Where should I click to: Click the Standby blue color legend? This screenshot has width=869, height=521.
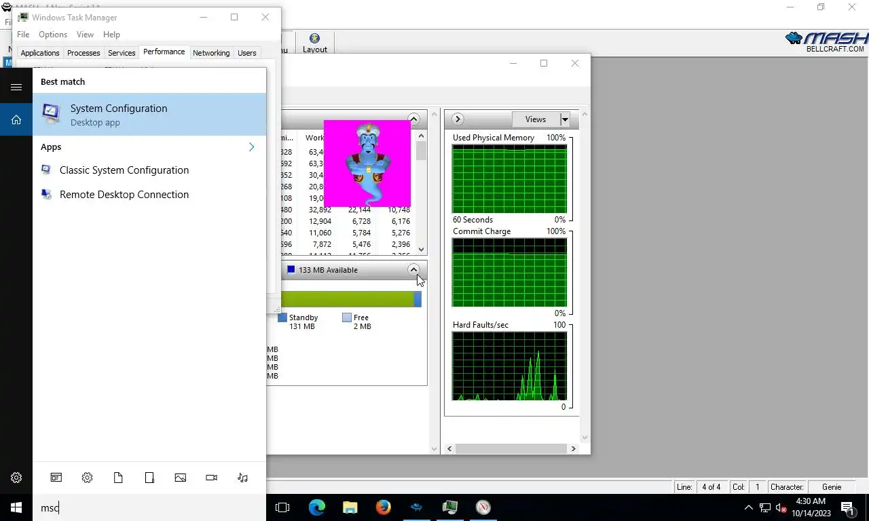pos(282,317)
